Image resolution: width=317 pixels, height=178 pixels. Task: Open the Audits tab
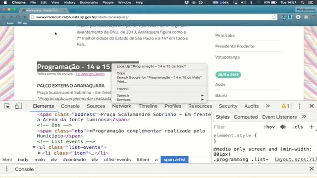coord(251,106)
